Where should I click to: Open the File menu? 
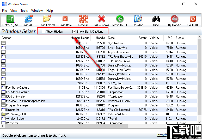point(4,11)
